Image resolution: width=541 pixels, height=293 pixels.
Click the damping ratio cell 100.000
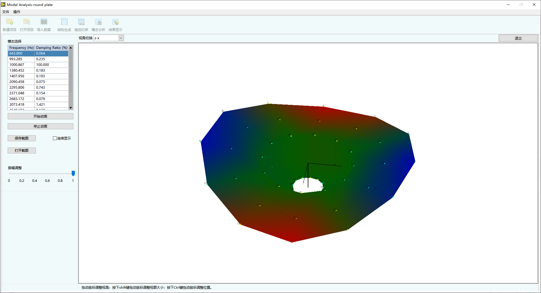[x=51, y=65]
